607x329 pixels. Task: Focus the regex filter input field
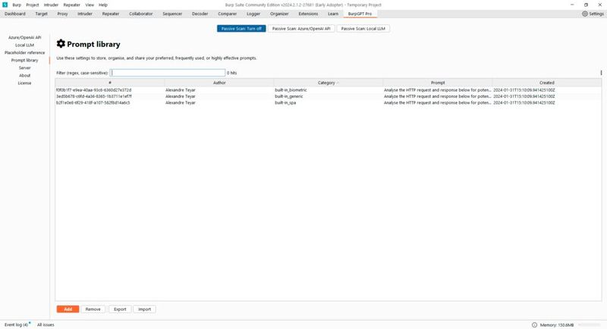point(168,73)
